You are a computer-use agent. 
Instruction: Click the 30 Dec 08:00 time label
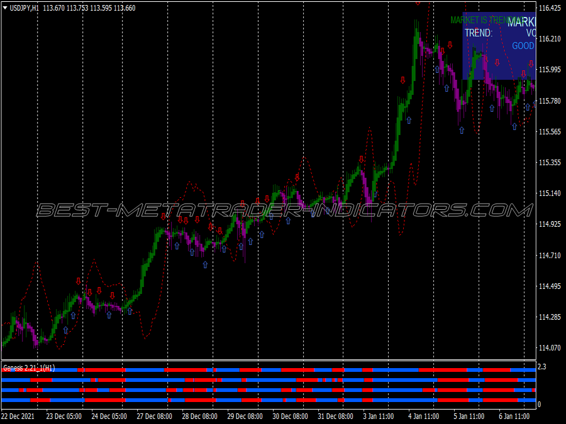pyautogui.click(x=290, y=416)
